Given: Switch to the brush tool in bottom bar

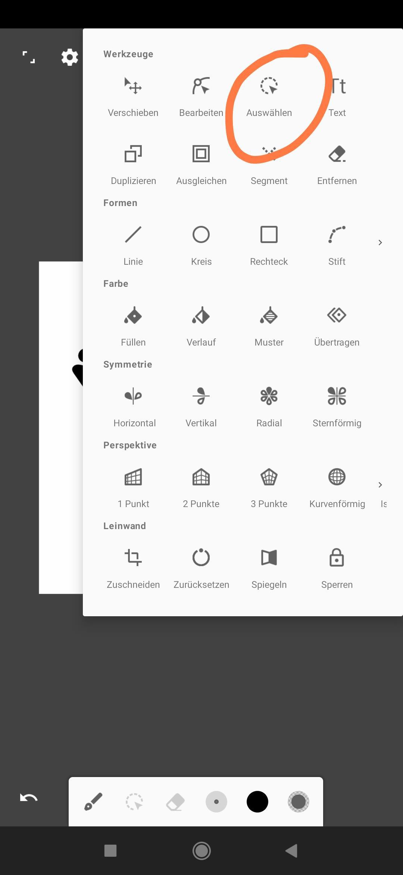Looking at the screenshot, I should point(93,802).
